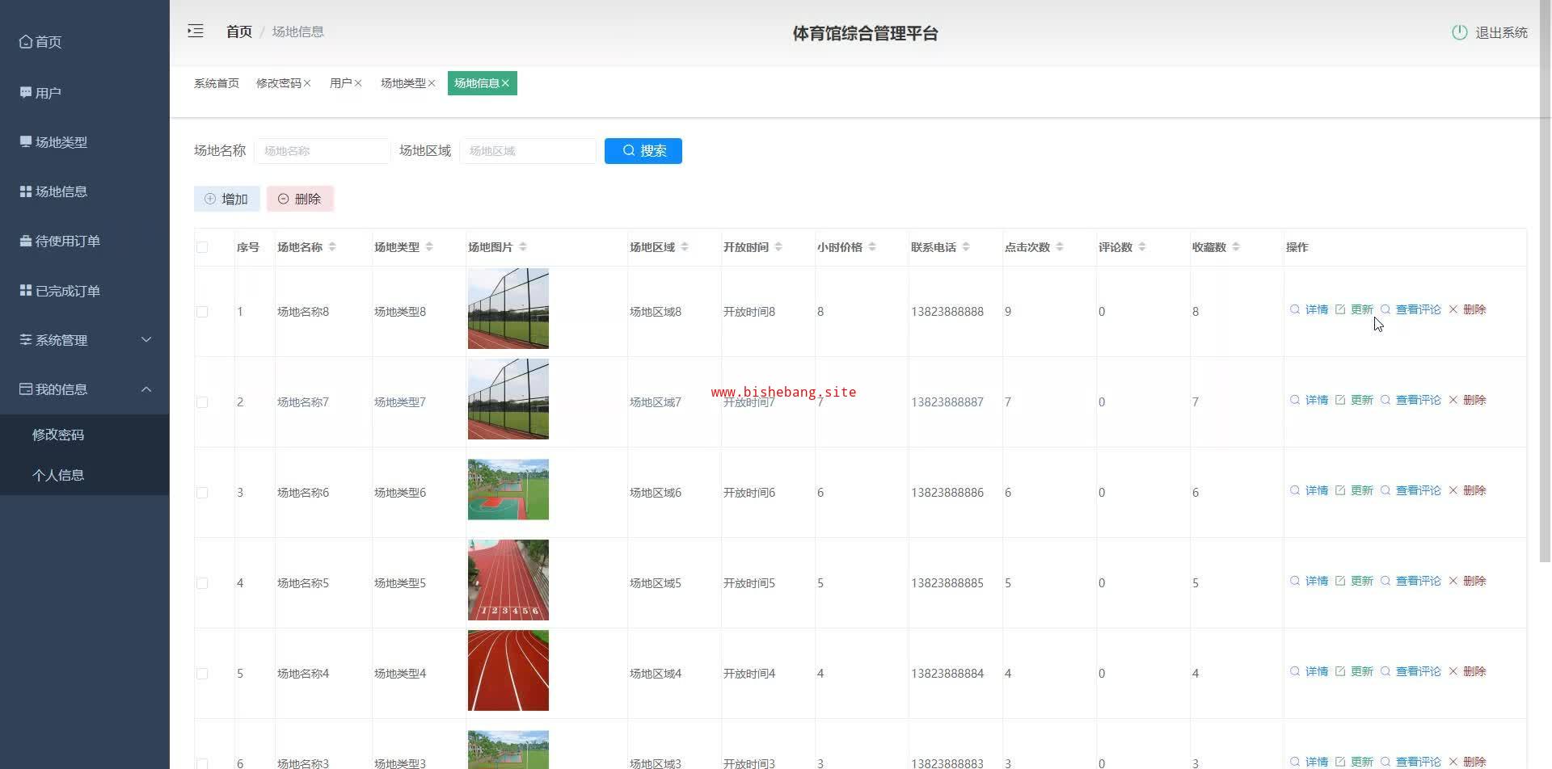The width and height of the screenshot is (1552, 769).
Task: Sort by 场地名称 column arrows
Action: (x=332, y=247)
